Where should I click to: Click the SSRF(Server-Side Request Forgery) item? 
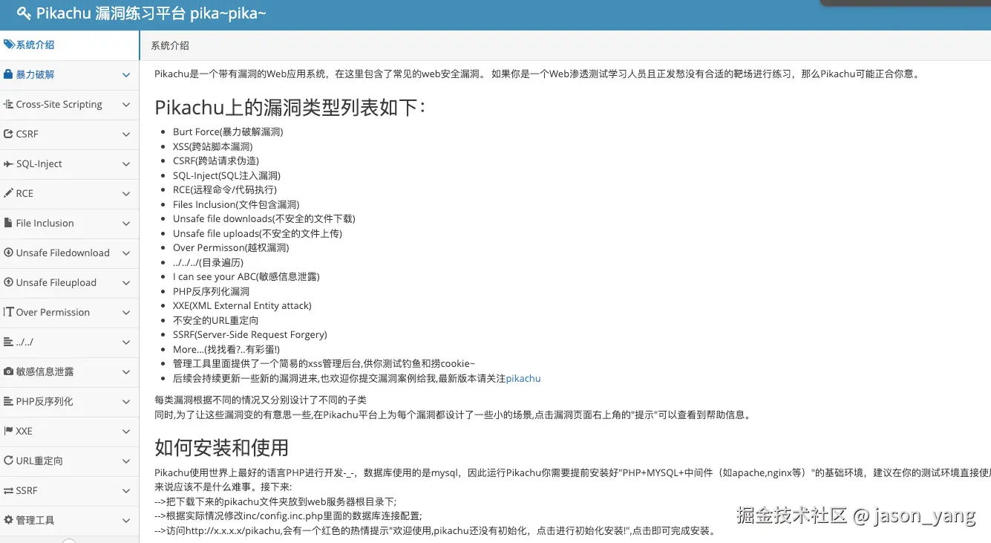tap(250, 334)
